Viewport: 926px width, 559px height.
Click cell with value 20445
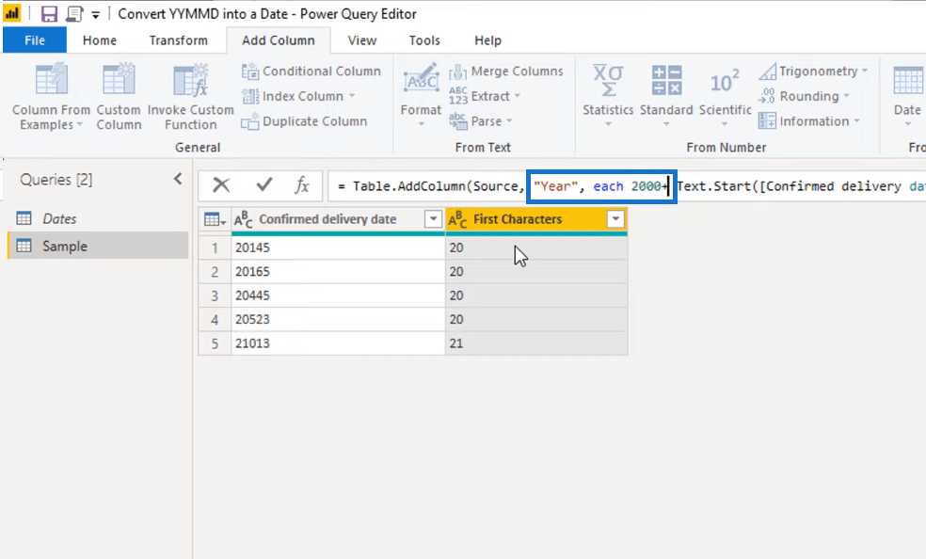click(339, 295)
